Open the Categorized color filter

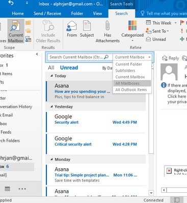132,29
